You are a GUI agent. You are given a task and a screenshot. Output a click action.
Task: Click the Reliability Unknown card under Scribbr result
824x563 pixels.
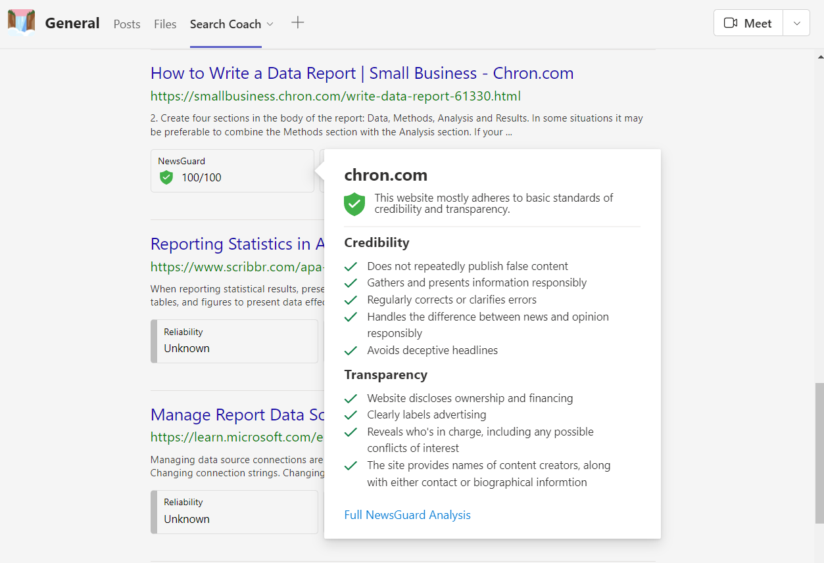pos(234,341)
